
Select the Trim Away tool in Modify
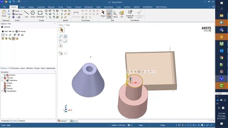[x=66, y=11]
